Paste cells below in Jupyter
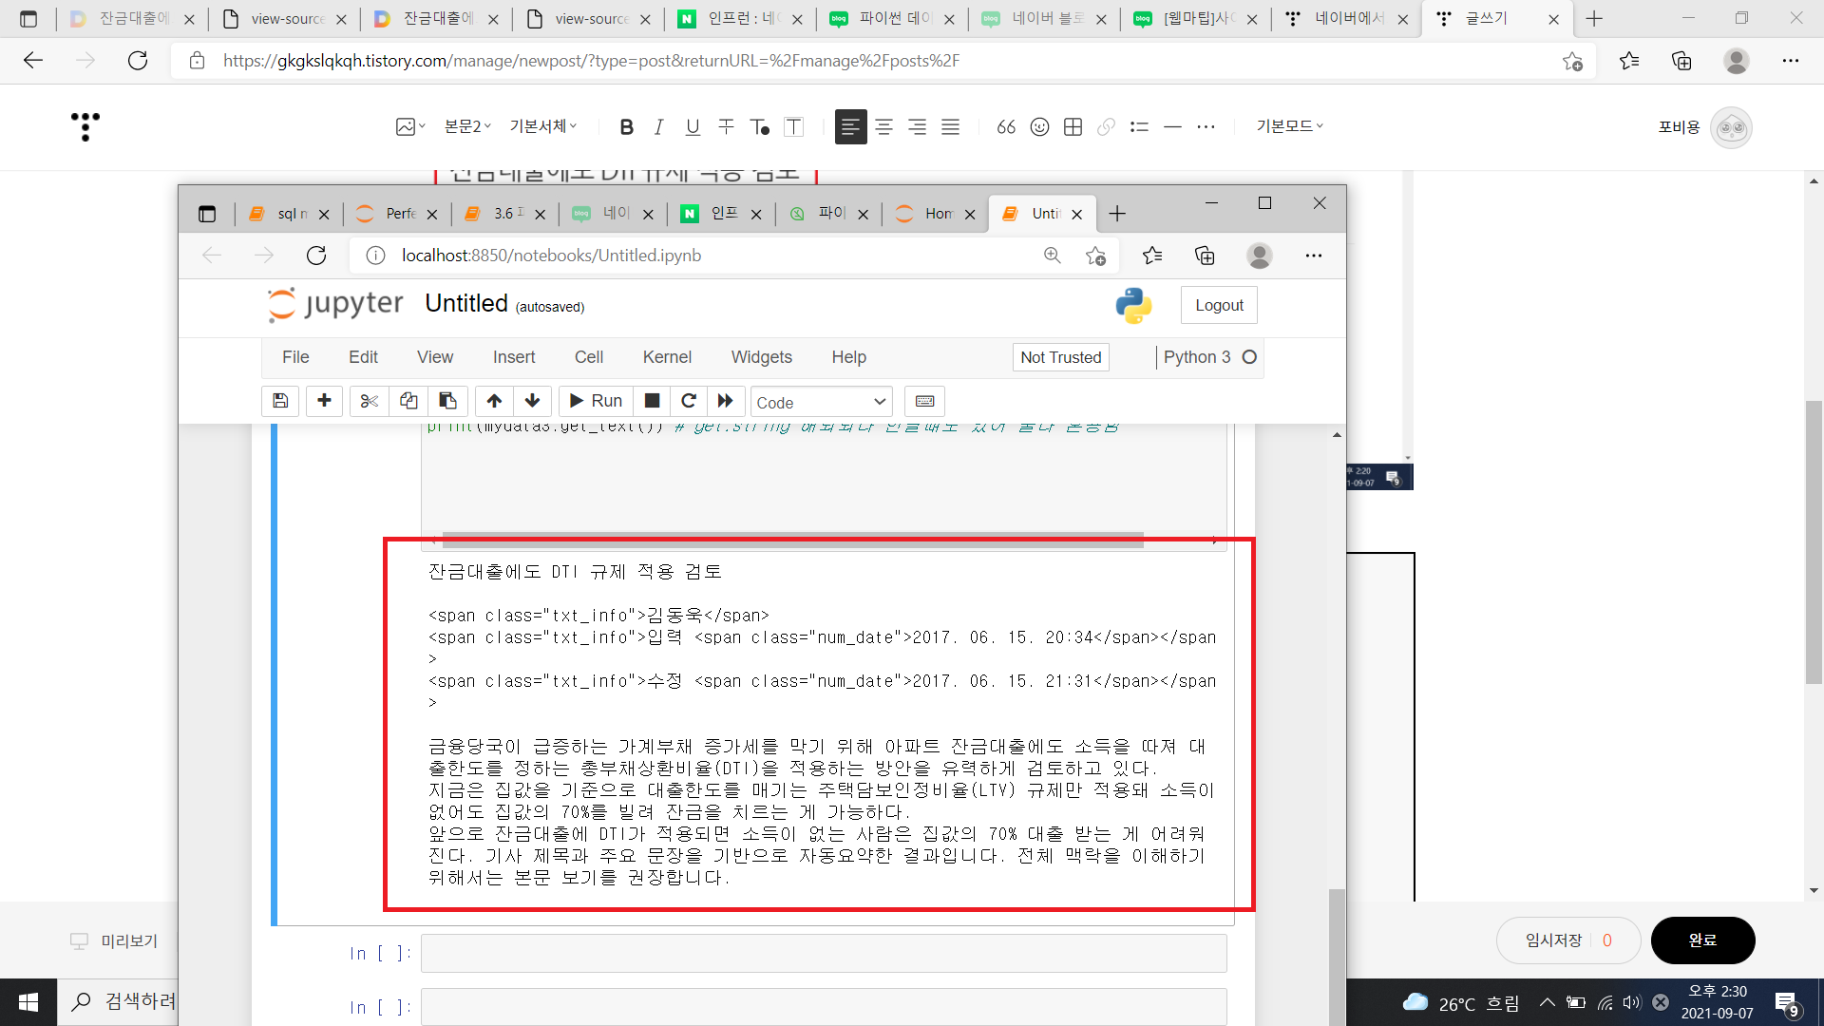Viewport: 1824px width, 1026px height. pos(447,401)
